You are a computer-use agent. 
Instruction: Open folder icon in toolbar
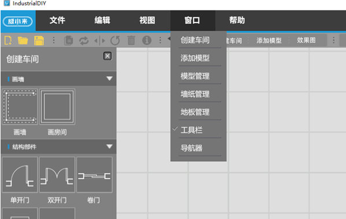[x=22, y=40]
